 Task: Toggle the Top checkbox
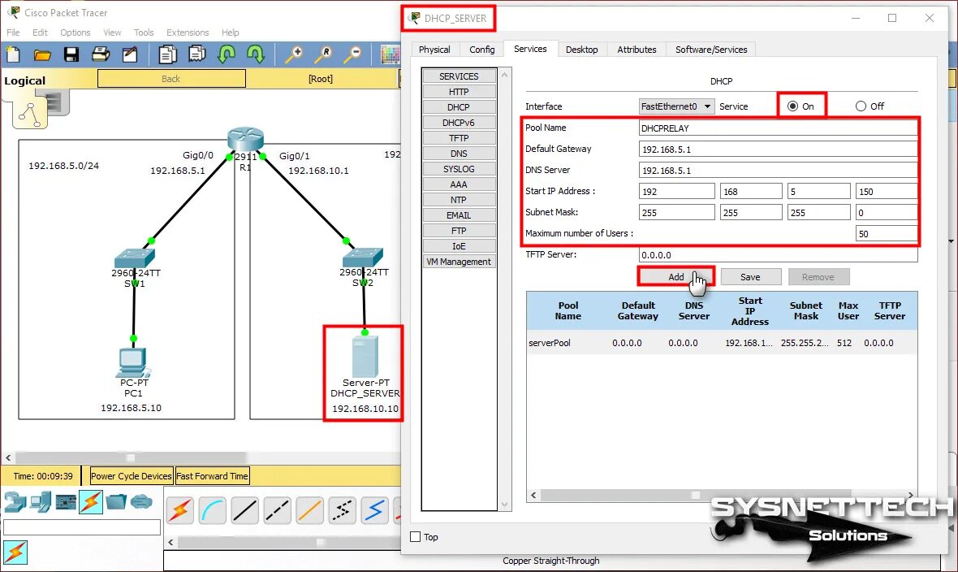point(416,536)
